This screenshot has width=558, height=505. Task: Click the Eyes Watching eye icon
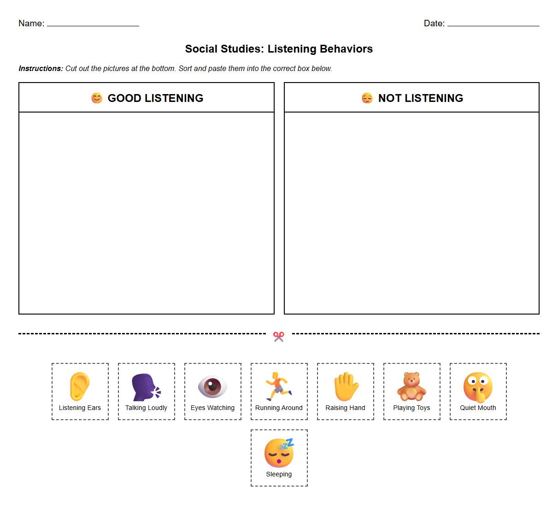click(212, 387)
